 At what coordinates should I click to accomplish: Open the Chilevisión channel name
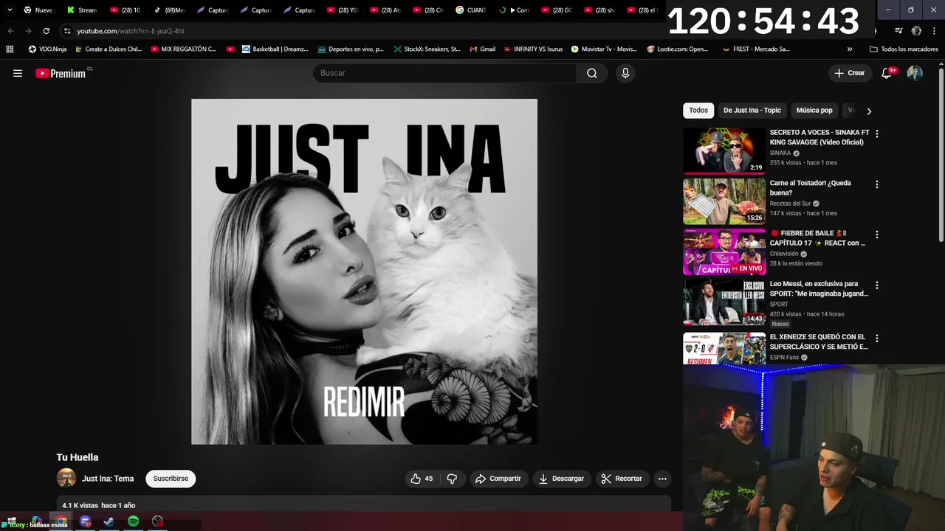pyautogui.click(x=784, y=254)
